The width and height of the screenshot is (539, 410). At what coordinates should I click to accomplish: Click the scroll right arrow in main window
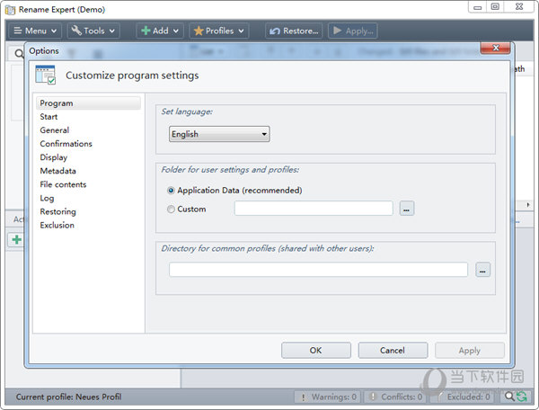click(528, 205)
